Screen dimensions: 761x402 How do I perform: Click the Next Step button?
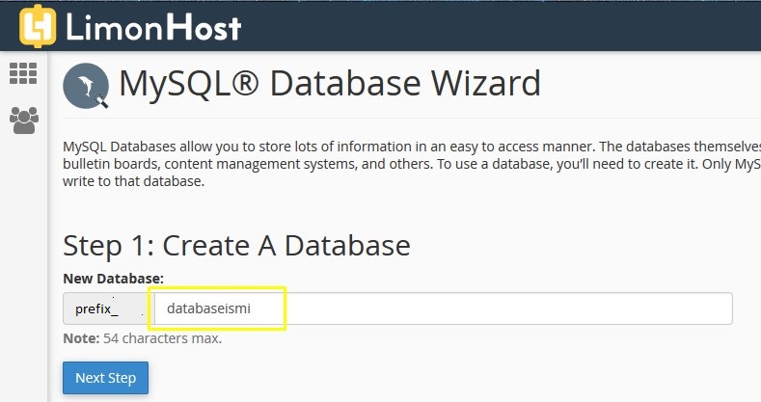[105, 378]
